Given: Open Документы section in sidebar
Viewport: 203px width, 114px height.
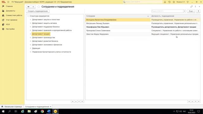Looking at the screenshot, I should [x=10, y=11].
